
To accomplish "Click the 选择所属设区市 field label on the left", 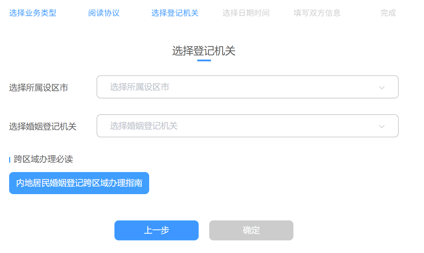I will pos(39,88).
